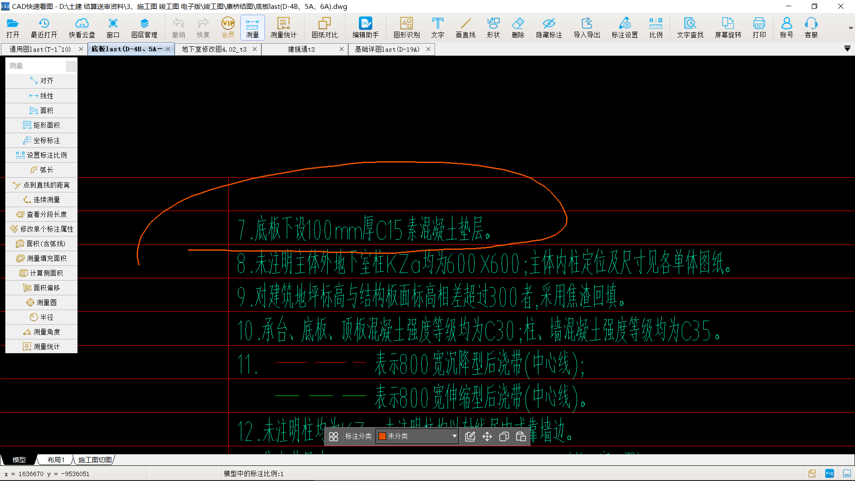Select the 文字 text tool
This screenshot has width=855, height=481.
438,28
